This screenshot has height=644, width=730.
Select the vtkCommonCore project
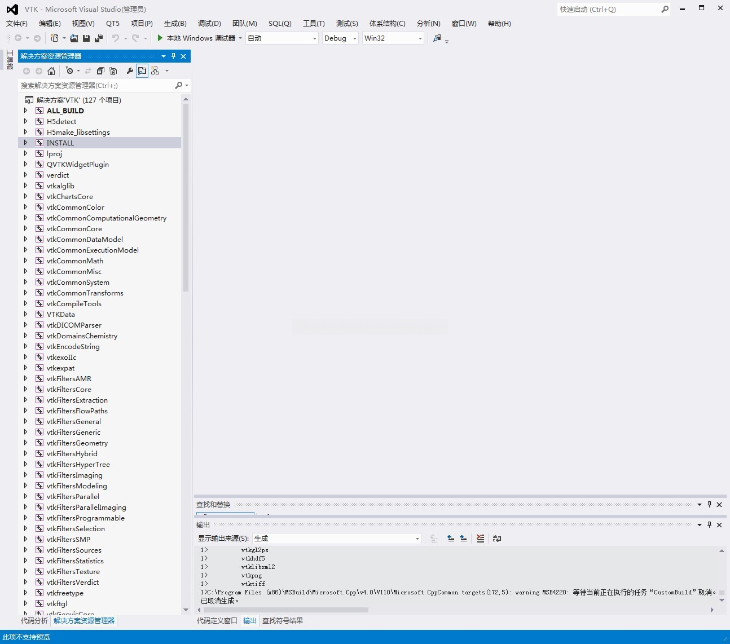pos(74,229)
